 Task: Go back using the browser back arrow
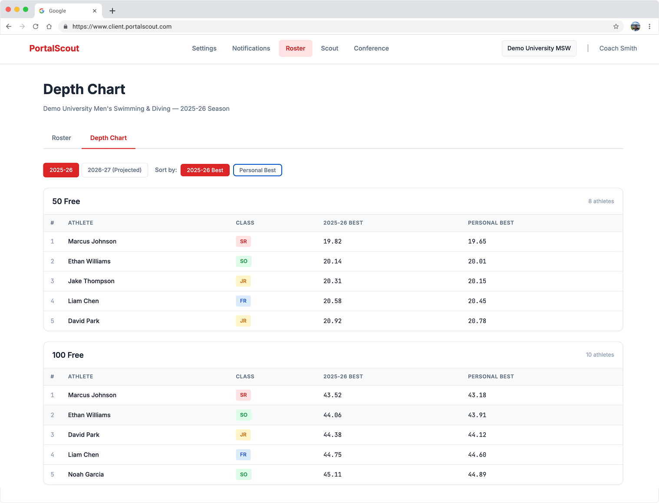coord(9,26)
